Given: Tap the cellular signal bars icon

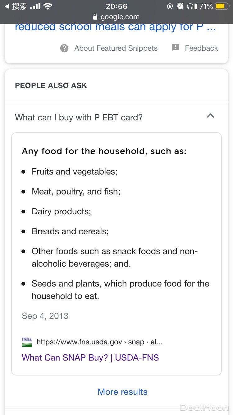Looking at the screenshot, I should tap(35, 7).
